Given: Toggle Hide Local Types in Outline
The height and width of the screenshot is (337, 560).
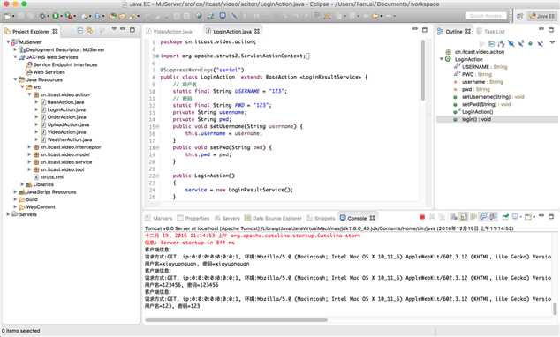Looking at the screenshot, I should (x=540, y=43).
